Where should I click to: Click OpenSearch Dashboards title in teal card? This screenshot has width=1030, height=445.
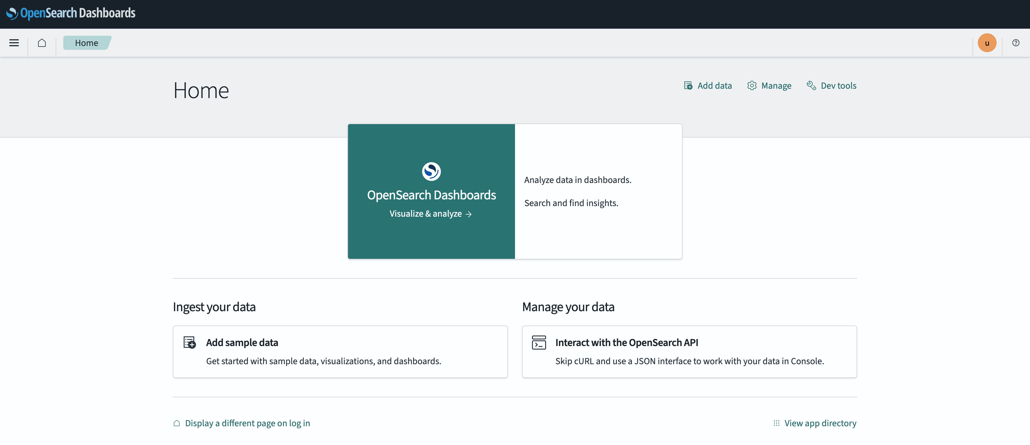(432, 195)
